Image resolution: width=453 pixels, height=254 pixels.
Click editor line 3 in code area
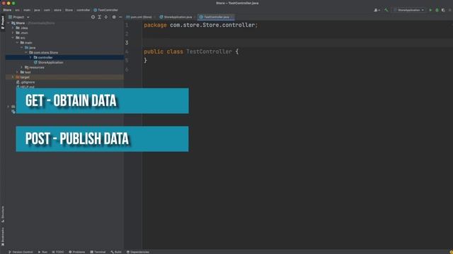[297, 42]
